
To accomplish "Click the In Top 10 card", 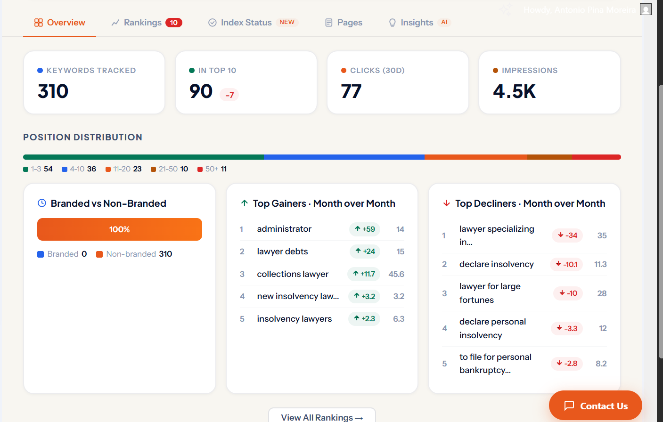I will pos(246,82).
